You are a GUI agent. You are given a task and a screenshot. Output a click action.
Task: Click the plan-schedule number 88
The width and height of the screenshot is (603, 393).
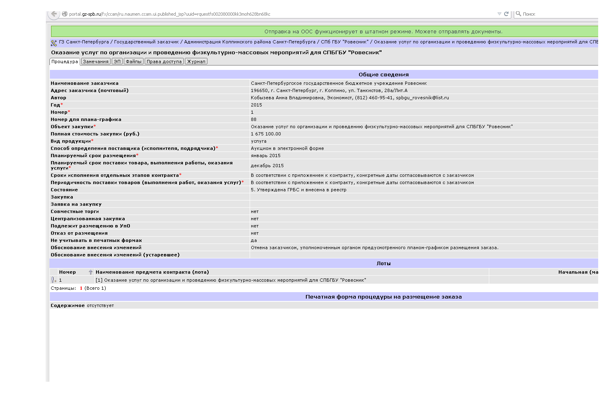(x=254, y=119)
